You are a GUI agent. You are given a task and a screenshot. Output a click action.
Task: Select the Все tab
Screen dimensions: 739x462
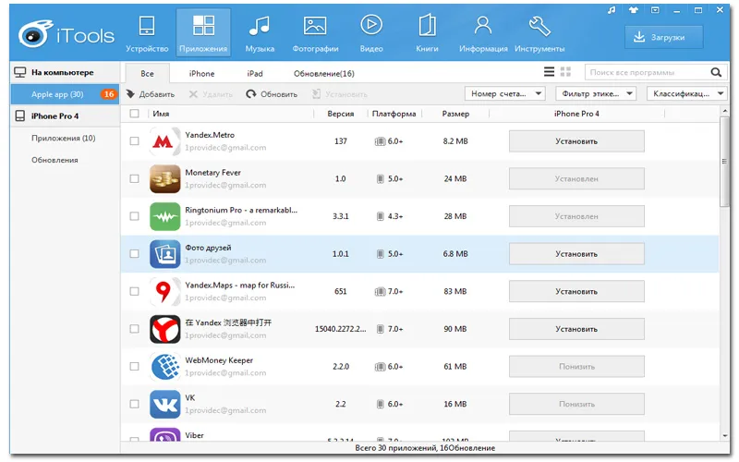click(147, 74)
